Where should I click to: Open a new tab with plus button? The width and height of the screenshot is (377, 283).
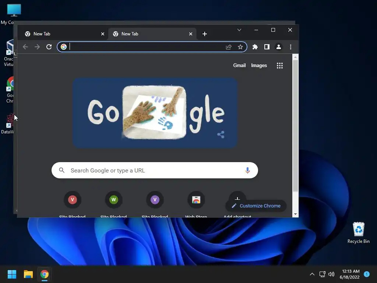click(x=205, y=34)
